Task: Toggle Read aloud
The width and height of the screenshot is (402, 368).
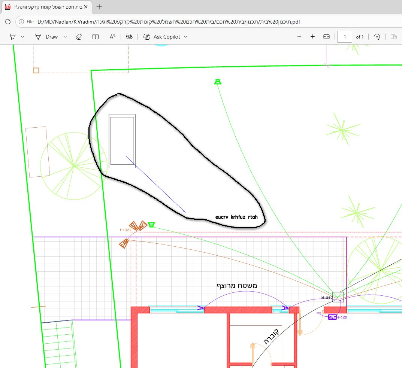Action: [112, 37]
